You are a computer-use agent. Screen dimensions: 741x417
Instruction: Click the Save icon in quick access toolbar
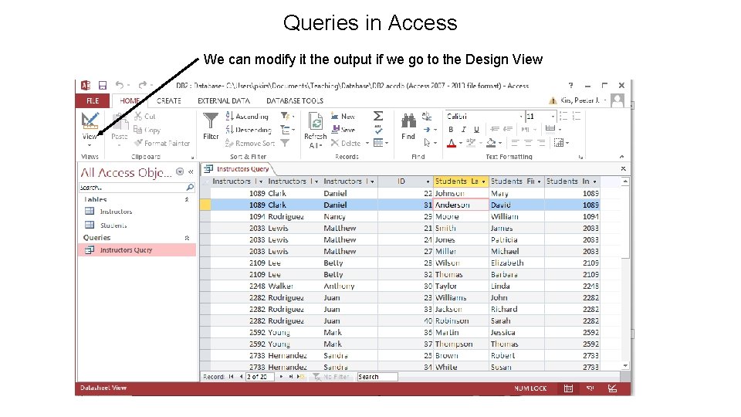[102, 85]
